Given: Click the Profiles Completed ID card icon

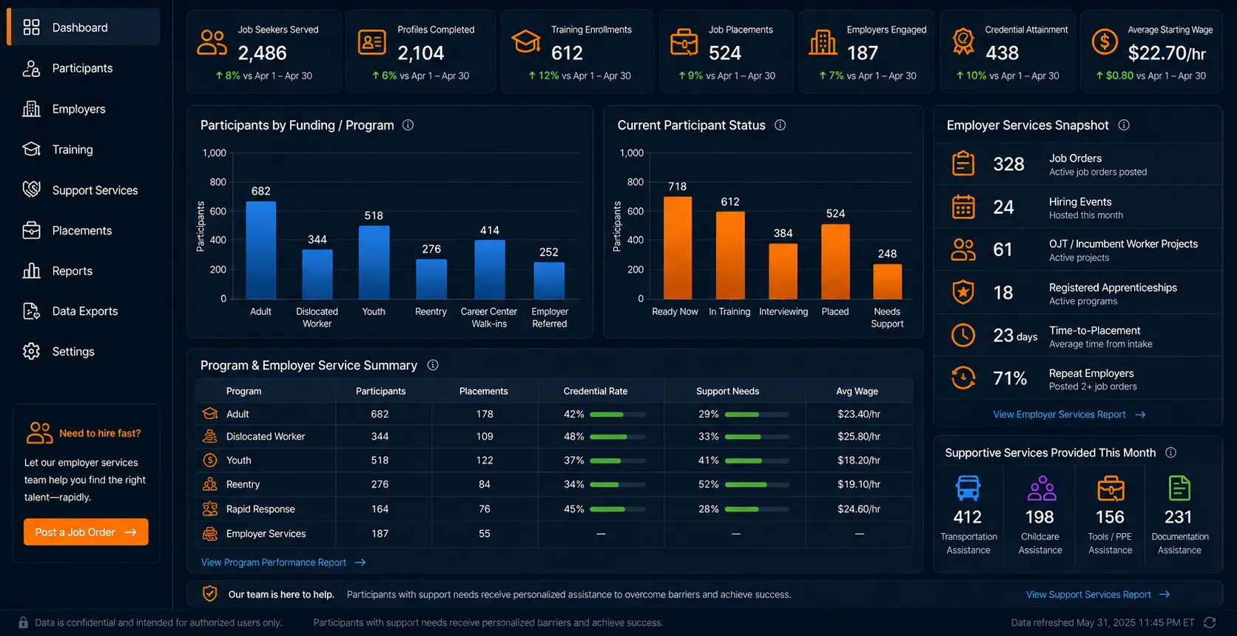Looking at the screenshot, I should click(x=372, y=43).
